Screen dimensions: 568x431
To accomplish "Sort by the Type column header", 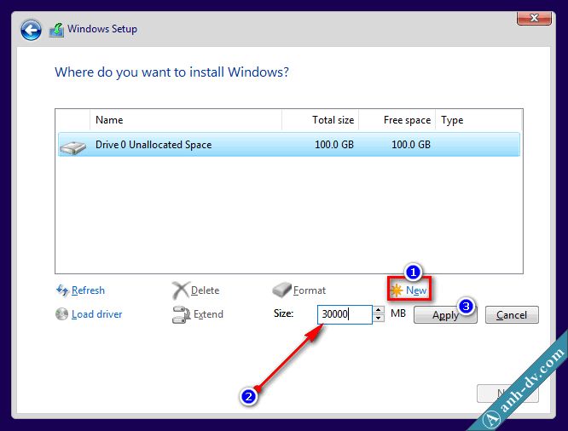I will point(478,120).
